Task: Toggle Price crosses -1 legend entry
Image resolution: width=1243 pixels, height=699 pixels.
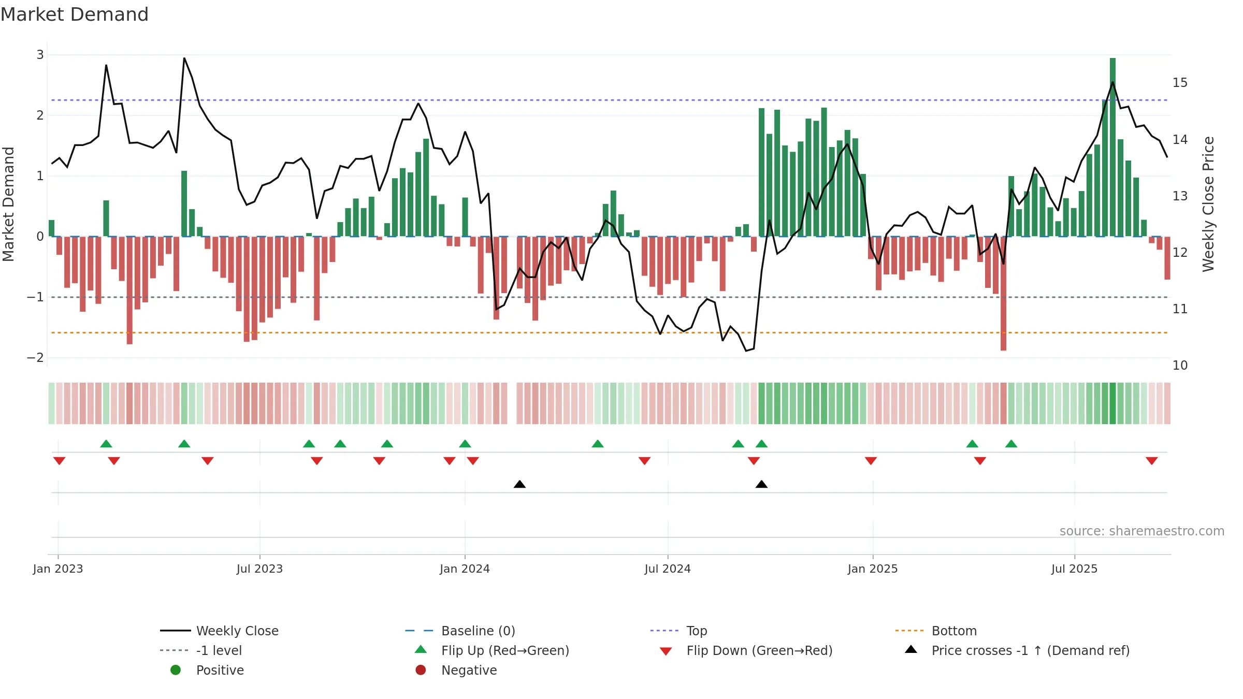Action: [x=1017, y=650]
